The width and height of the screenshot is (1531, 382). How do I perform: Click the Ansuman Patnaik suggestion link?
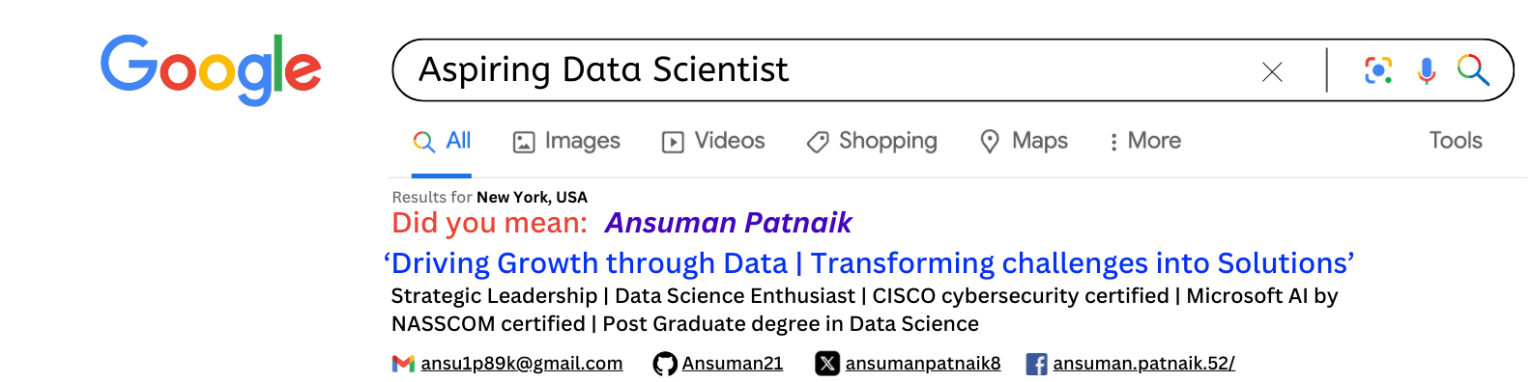728,223
